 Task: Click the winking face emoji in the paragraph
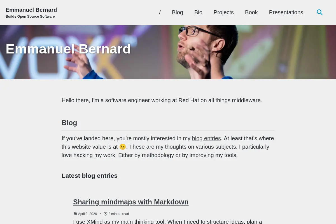coord(122,147)
